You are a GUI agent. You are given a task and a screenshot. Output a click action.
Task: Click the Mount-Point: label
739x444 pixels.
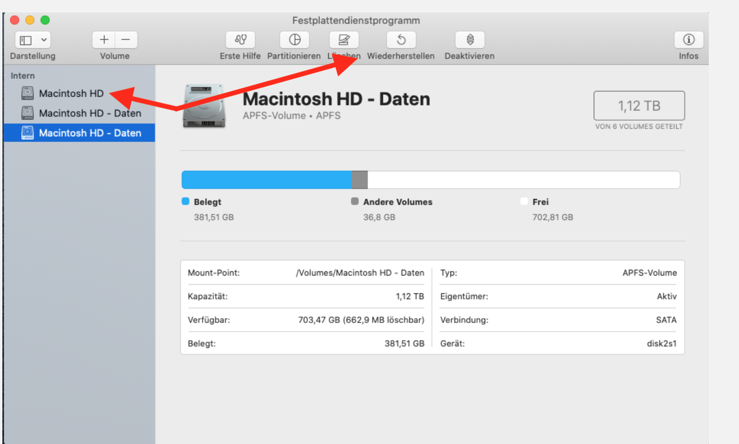pyautogui.click(x=214, y=273)
